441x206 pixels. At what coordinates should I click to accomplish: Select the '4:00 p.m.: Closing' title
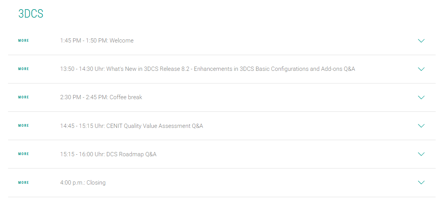coord(83,183)
